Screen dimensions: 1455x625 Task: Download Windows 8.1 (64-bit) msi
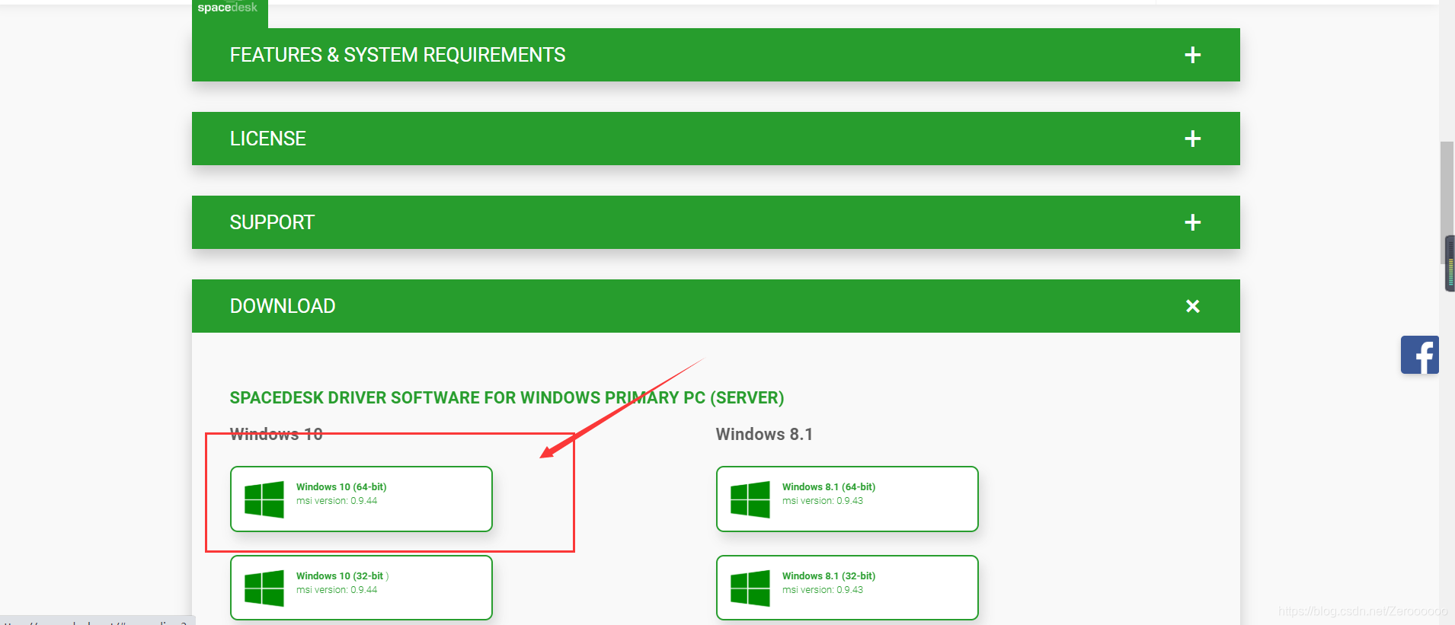click(847, 499)
